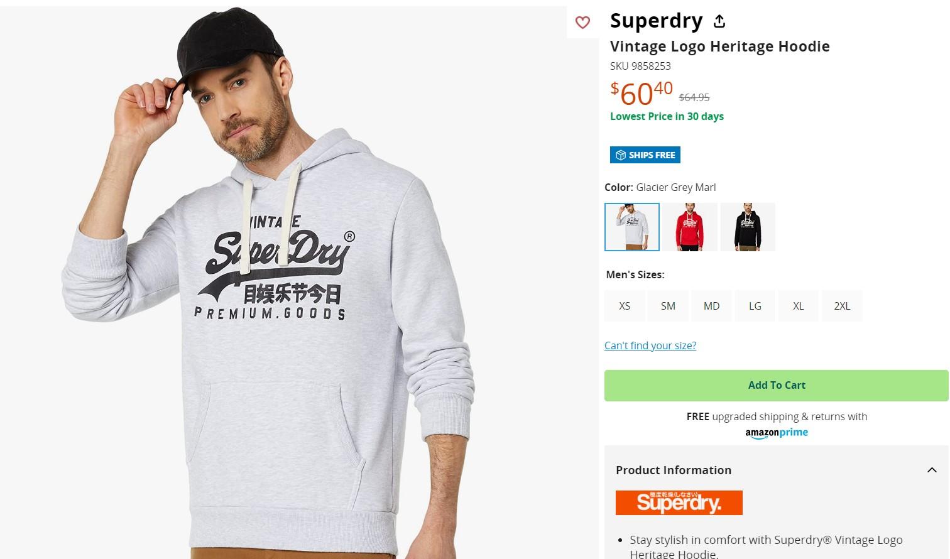Select the Glacier Grey Marl color swatch
The height and width of the screenshot is (559, 950).
[632, 227]
